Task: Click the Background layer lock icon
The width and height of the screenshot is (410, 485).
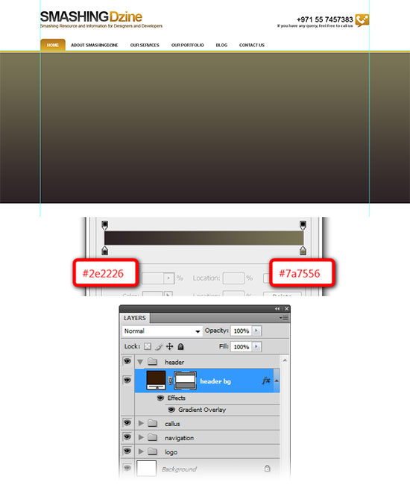Action: pyautogui.click(x=268, y=469)
